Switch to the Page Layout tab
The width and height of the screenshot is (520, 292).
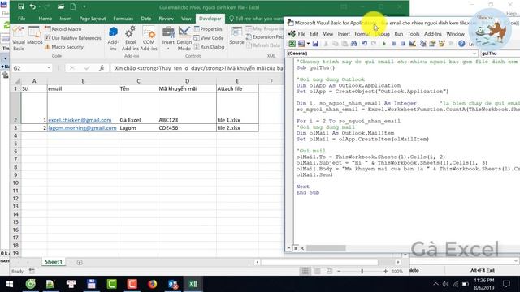92,19
